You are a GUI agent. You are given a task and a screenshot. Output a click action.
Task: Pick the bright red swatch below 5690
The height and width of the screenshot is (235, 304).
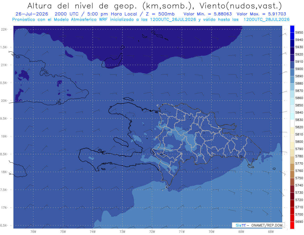pos(292,225)
